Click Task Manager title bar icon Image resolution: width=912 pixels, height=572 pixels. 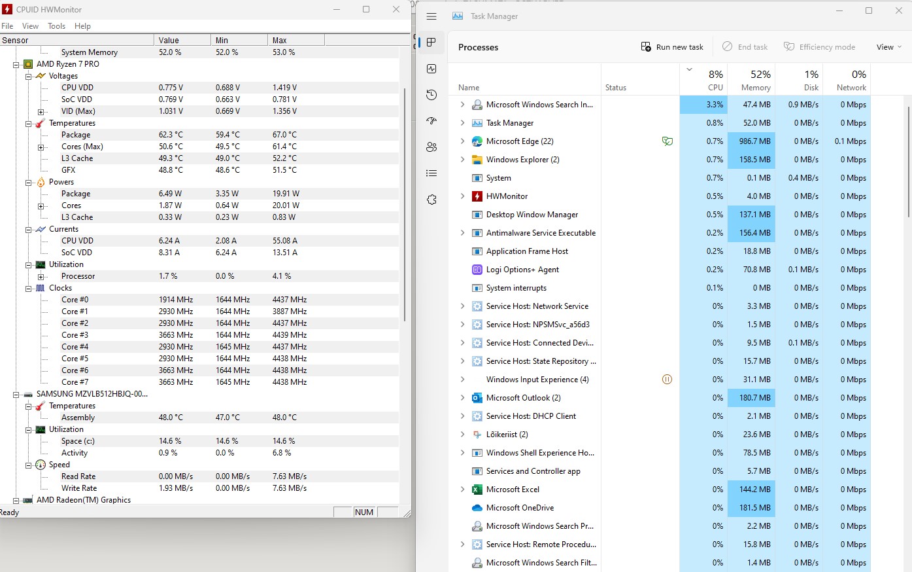[458, 16]
